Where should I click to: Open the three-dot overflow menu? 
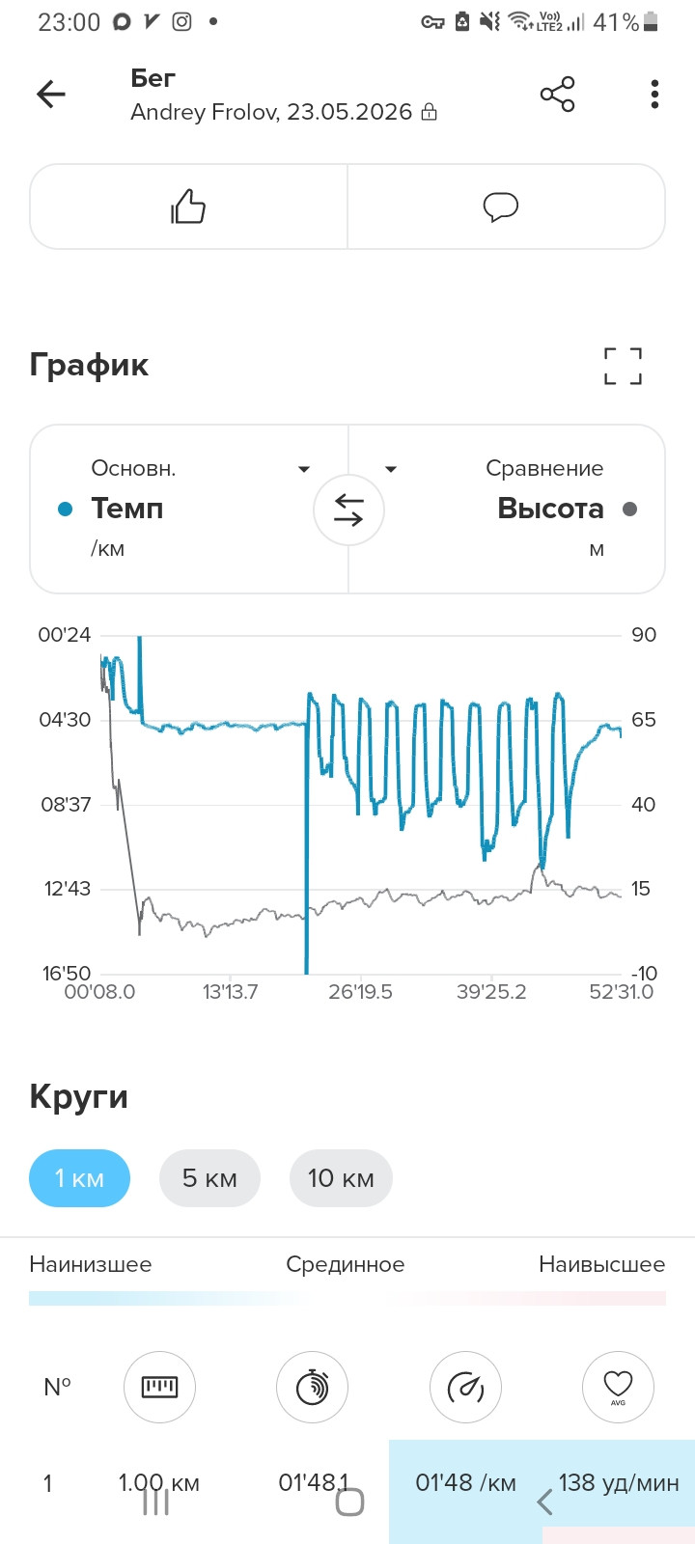654,94
